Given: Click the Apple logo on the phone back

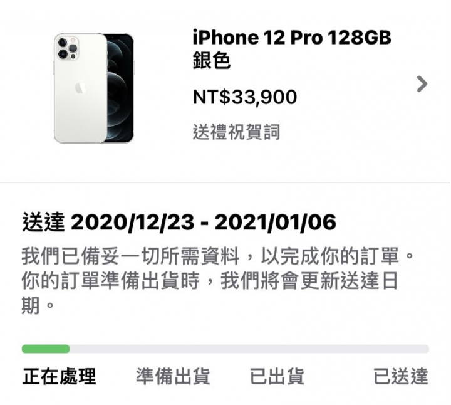Looking at the screenshot, I should pos(81,88).
